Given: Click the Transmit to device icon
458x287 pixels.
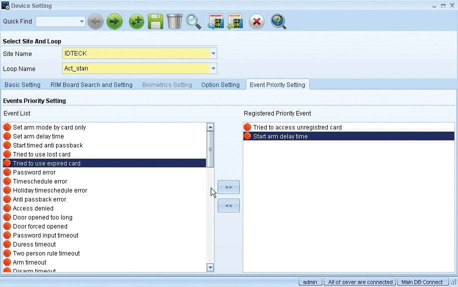Looking at the screenshot, I should 216,21.
